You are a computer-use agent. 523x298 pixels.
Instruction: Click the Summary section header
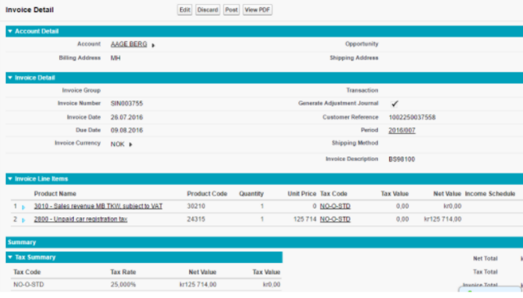tap(264, 242)
